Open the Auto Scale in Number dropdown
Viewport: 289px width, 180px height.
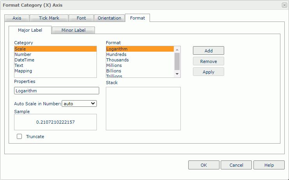(79, 104)
